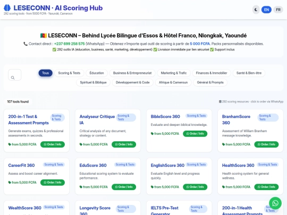Open the IELTS Pre-Test Generator title
287x215 pixels.
[165, 211]
